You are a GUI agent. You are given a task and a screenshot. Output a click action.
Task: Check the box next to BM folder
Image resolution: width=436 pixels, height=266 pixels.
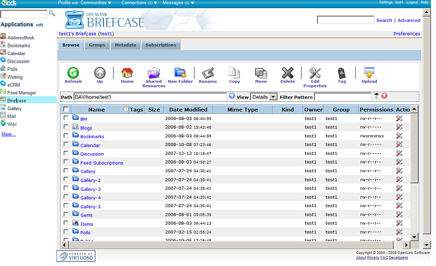(x=66, y=118)
